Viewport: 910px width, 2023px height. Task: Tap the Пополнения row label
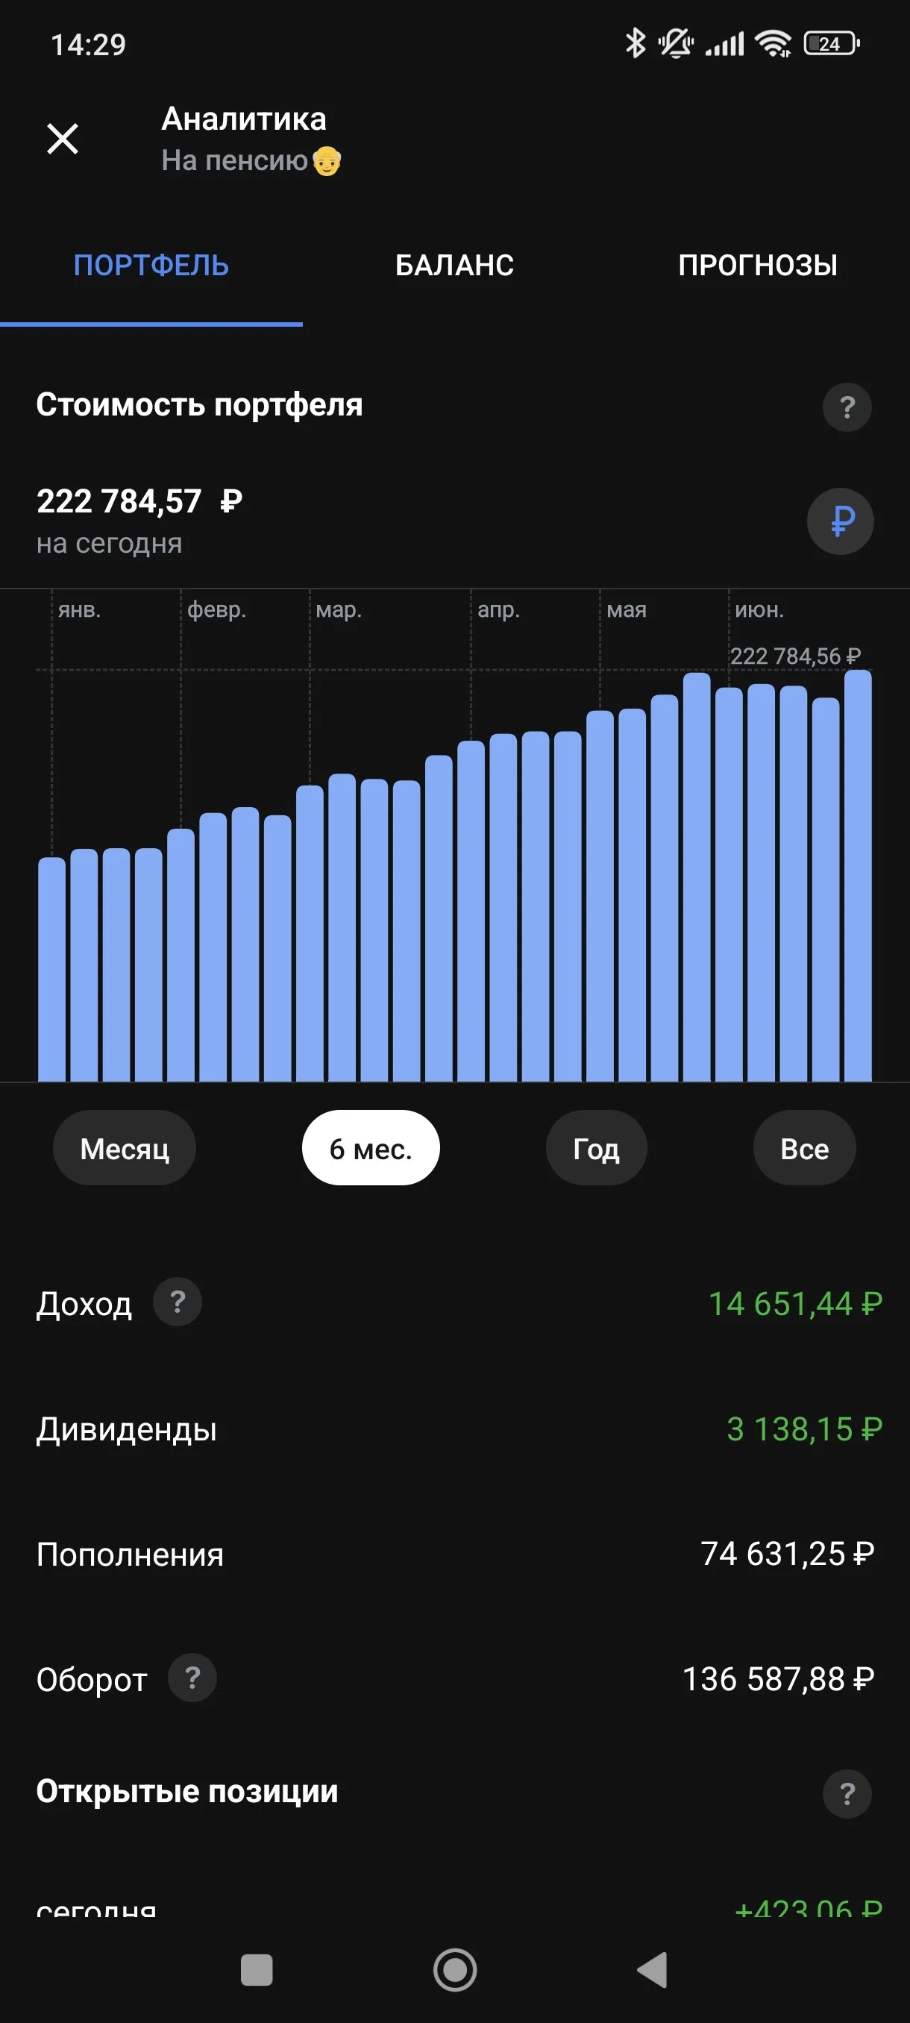131,1555
